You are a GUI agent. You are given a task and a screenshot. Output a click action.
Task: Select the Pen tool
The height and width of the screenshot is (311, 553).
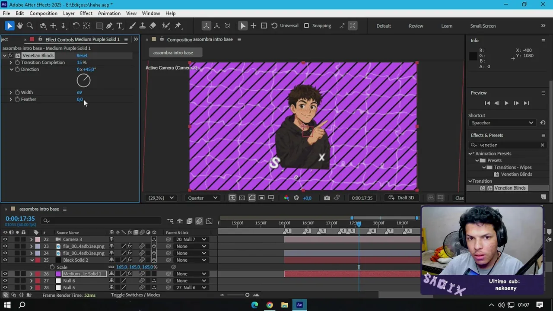click(x=109, y=26)
